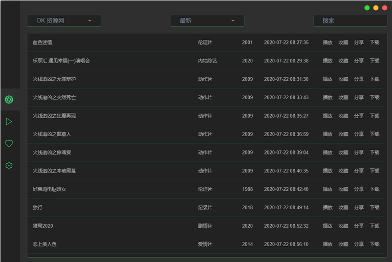Click the 剧情片 category cell

click(205, 226)
